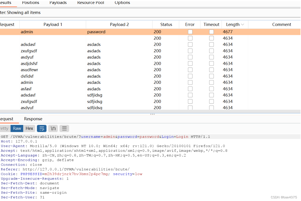Click the Comment column header
The width and height of the screenshot is (301, 201).
tap(274, 25)
